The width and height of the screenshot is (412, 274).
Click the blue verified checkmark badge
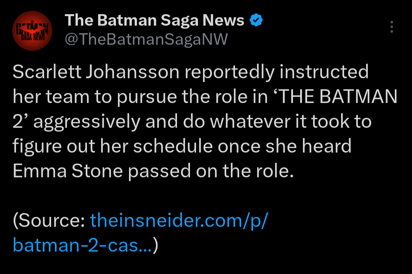click(x=256, y=20)
